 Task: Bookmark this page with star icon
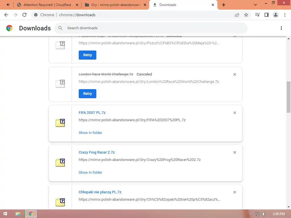pyautogui.click(x=246, y=15)
